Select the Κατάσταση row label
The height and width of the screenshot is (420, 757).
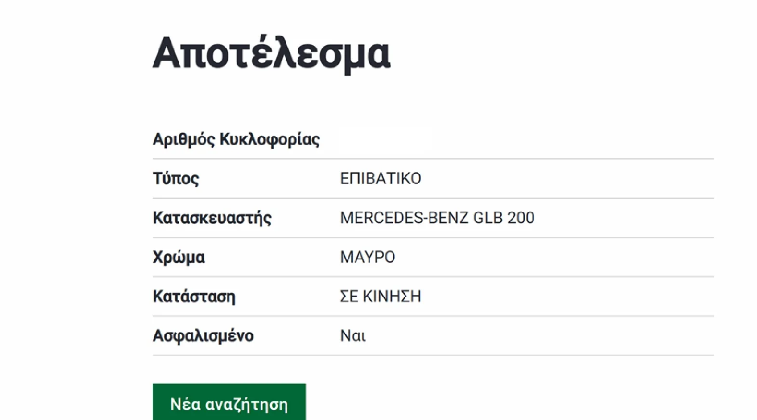pos(193,296)
